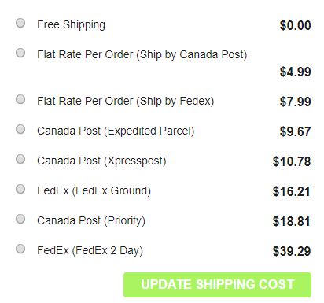Click the $0.00 price amount

tap(295, 25)
